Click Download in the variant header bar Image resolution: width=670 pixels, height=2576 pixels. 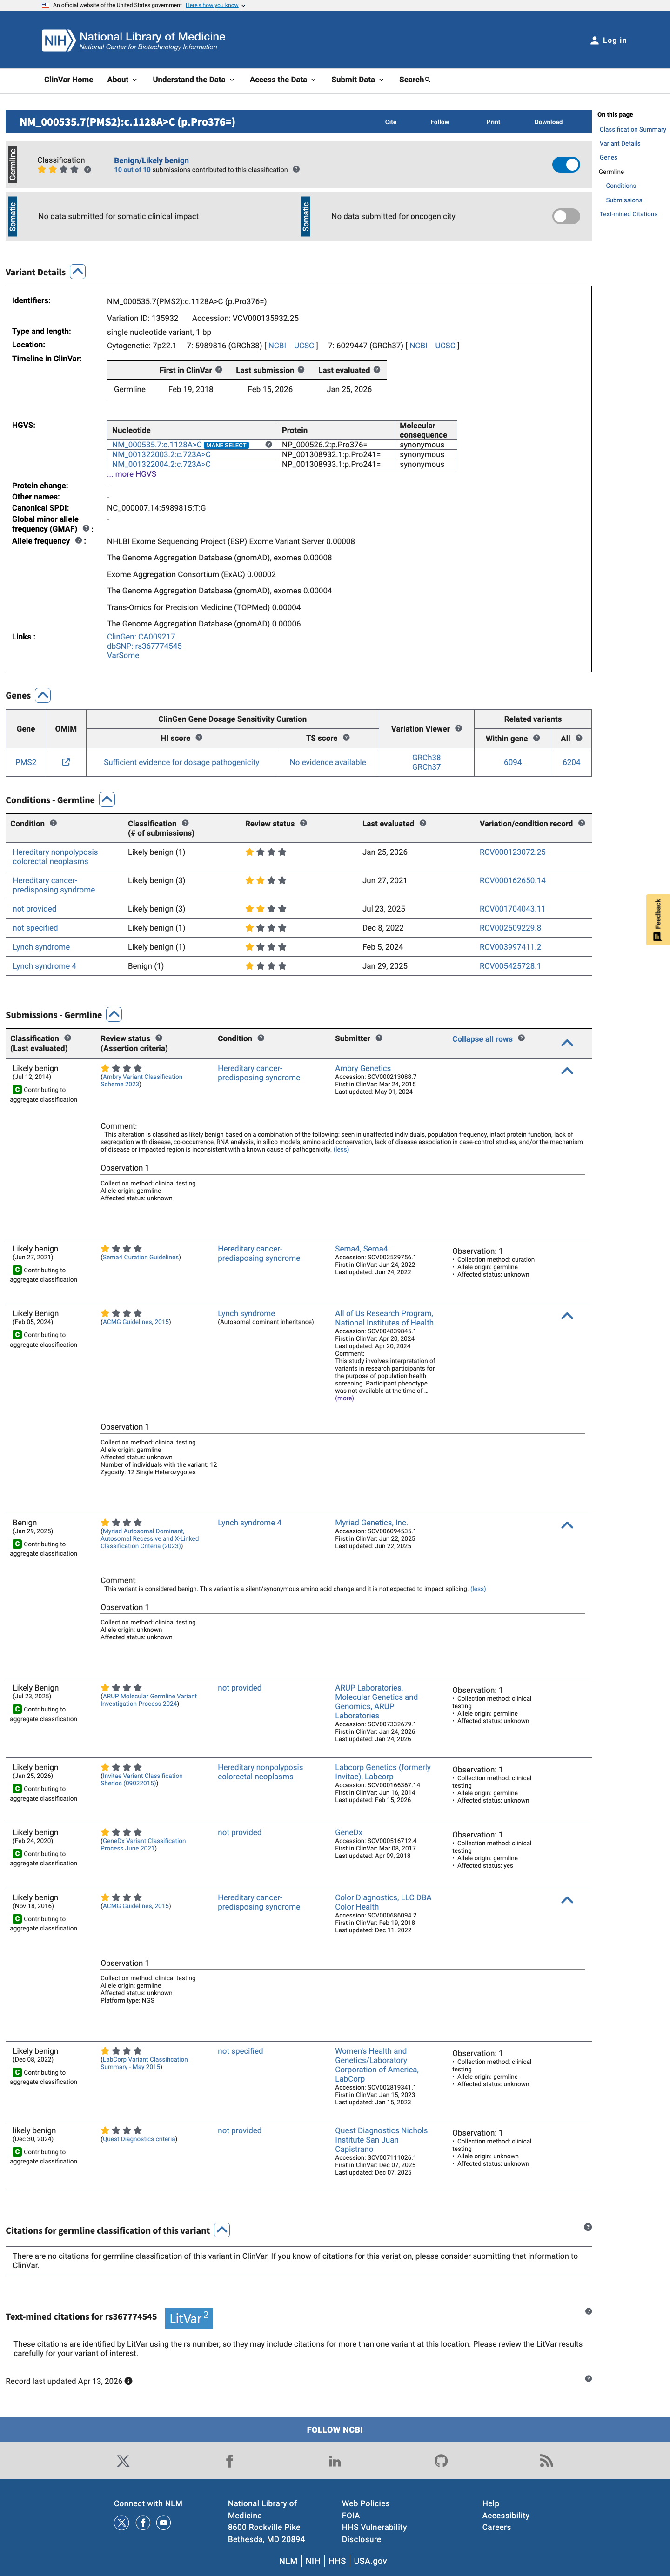[x=548, y=122]
